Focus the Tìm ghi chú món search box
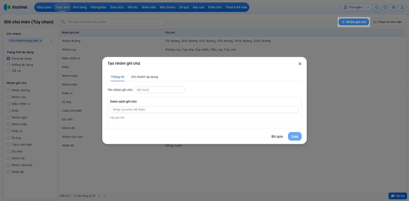409x201 pixels. coord(113,22)
